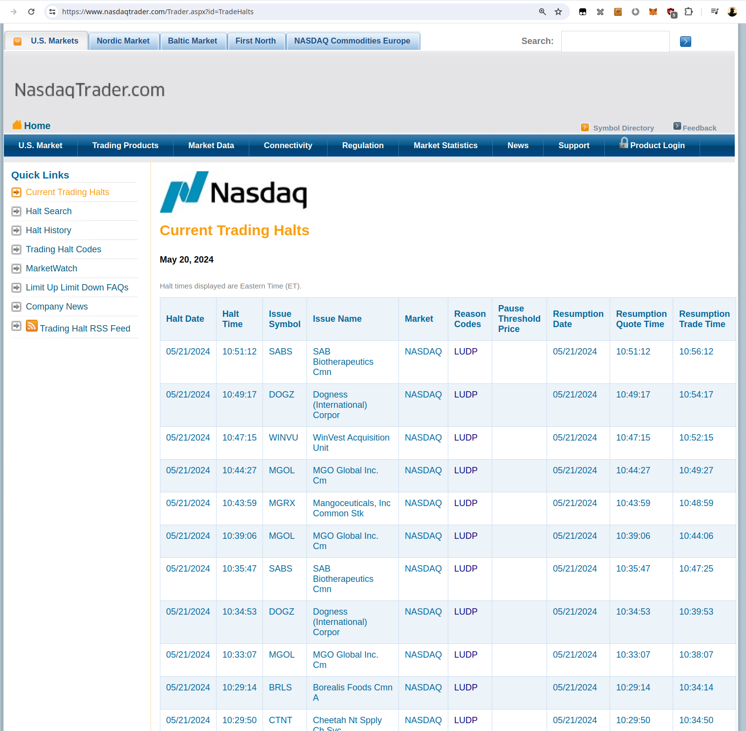
Task: Open NASDAQ Commodities Europe tab
Action: 352,41
